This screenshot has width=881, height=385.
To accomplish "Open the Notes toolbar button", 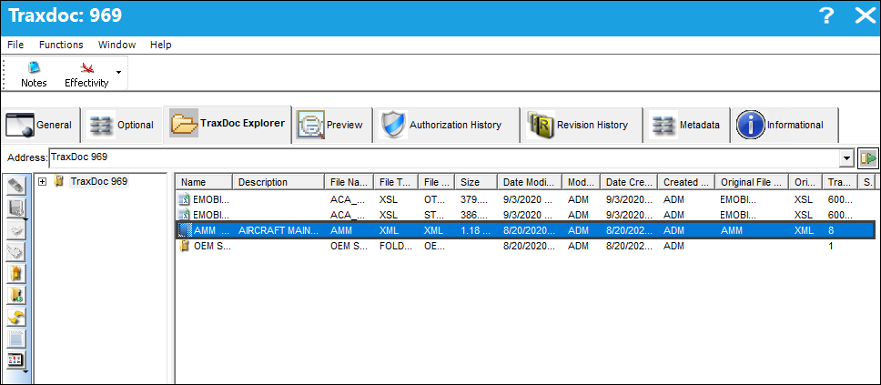I will coord(34,75).
